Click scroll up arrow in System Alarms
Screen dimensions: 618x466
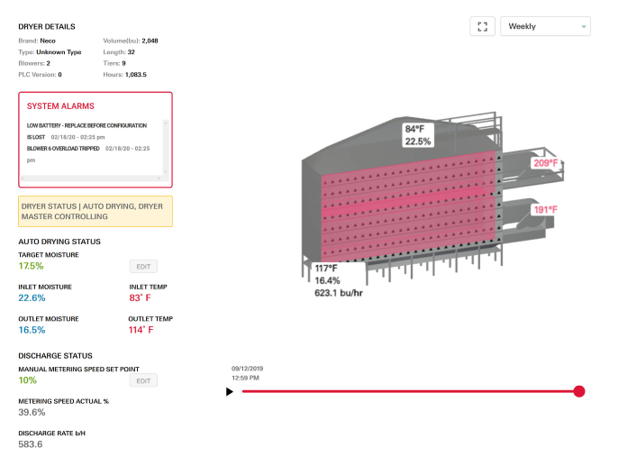click(x=166, y=123)
